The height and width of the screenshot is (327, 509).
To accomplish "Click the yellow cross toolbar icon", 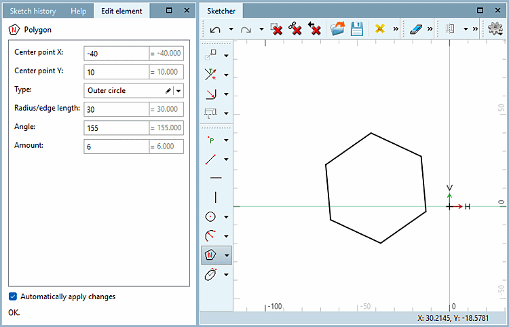I will point(379,28).
